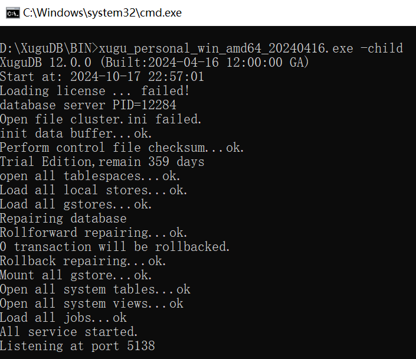Click the "open all tablespaces...ok." line
Viewport: 416px width, 359px height.
tap(90, 176)
